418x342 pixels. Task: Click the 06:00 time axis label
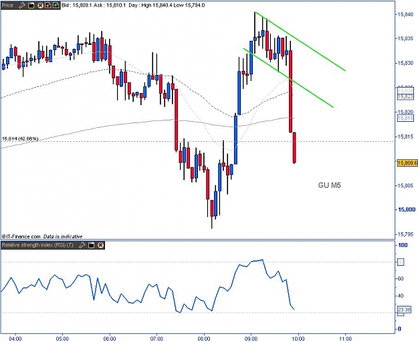[110, 339]
